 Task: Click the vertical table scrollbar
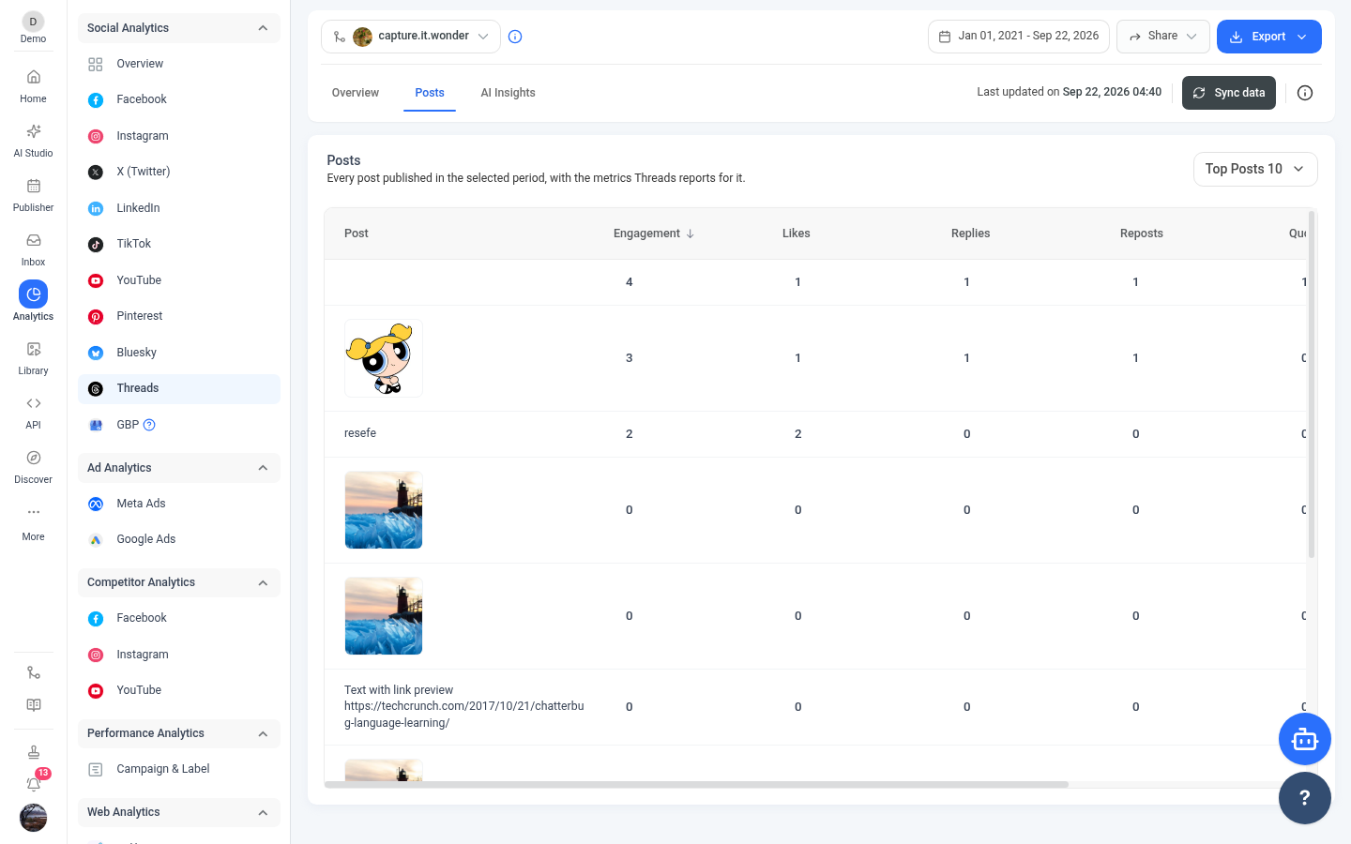point(1312,384)
